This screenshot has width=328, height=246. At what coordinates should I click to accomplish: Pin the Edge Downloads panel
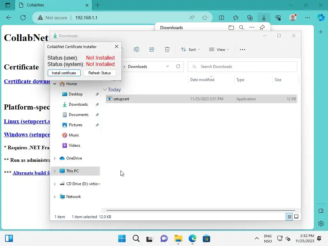coord(262,28)
